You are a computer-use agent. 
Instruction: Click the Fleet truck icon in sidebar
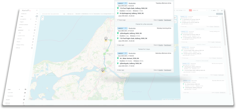coord(25,89)
